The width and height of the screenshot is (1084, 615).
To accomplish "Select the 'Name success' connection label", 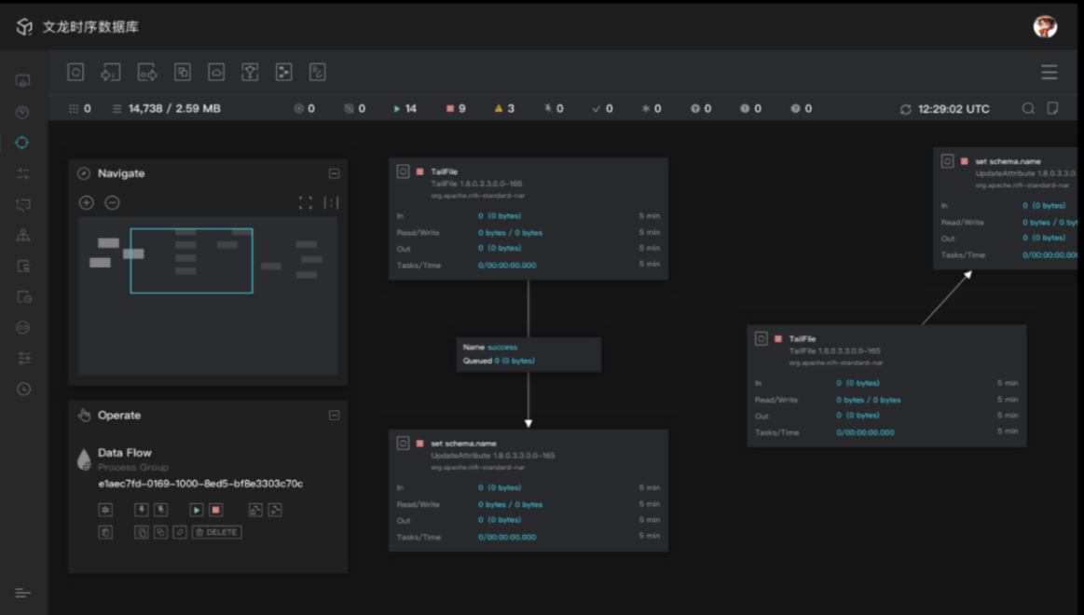I will [490, 348].
